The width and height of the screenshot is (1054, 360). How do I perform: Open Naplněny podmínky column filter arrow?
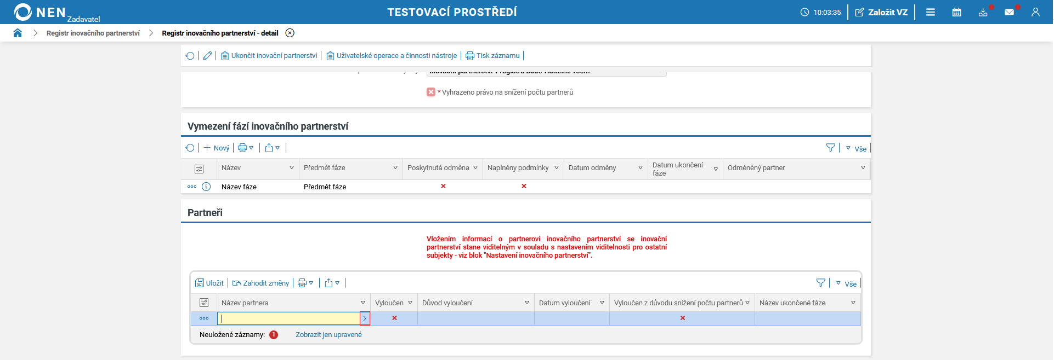coord(557,168)
